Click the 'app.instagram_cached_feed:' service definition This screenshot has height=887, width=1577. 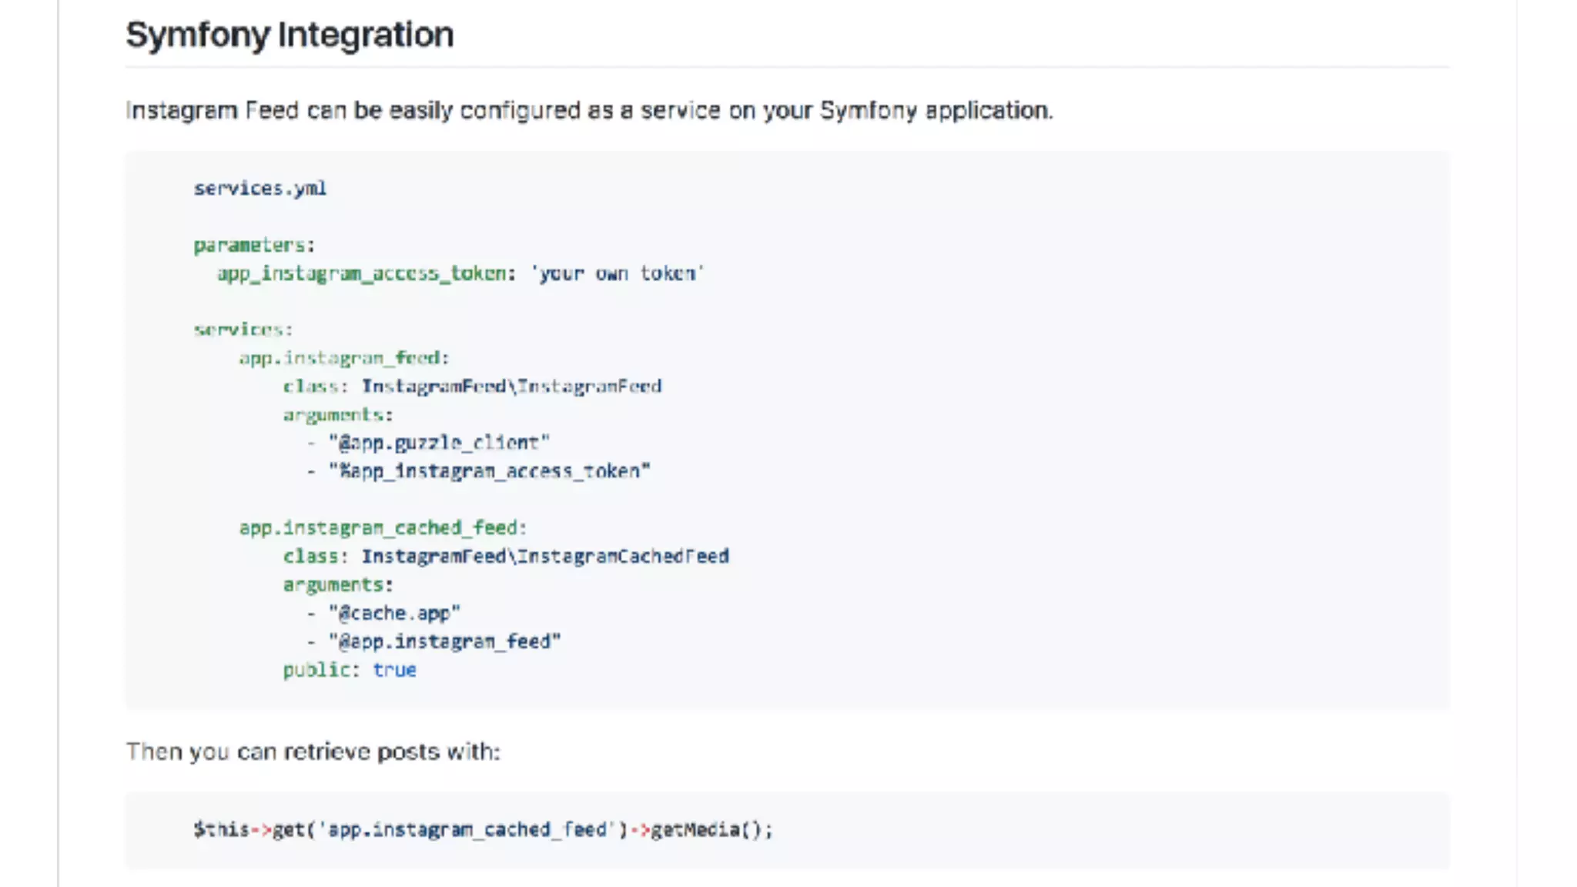[x=383, y=528]
